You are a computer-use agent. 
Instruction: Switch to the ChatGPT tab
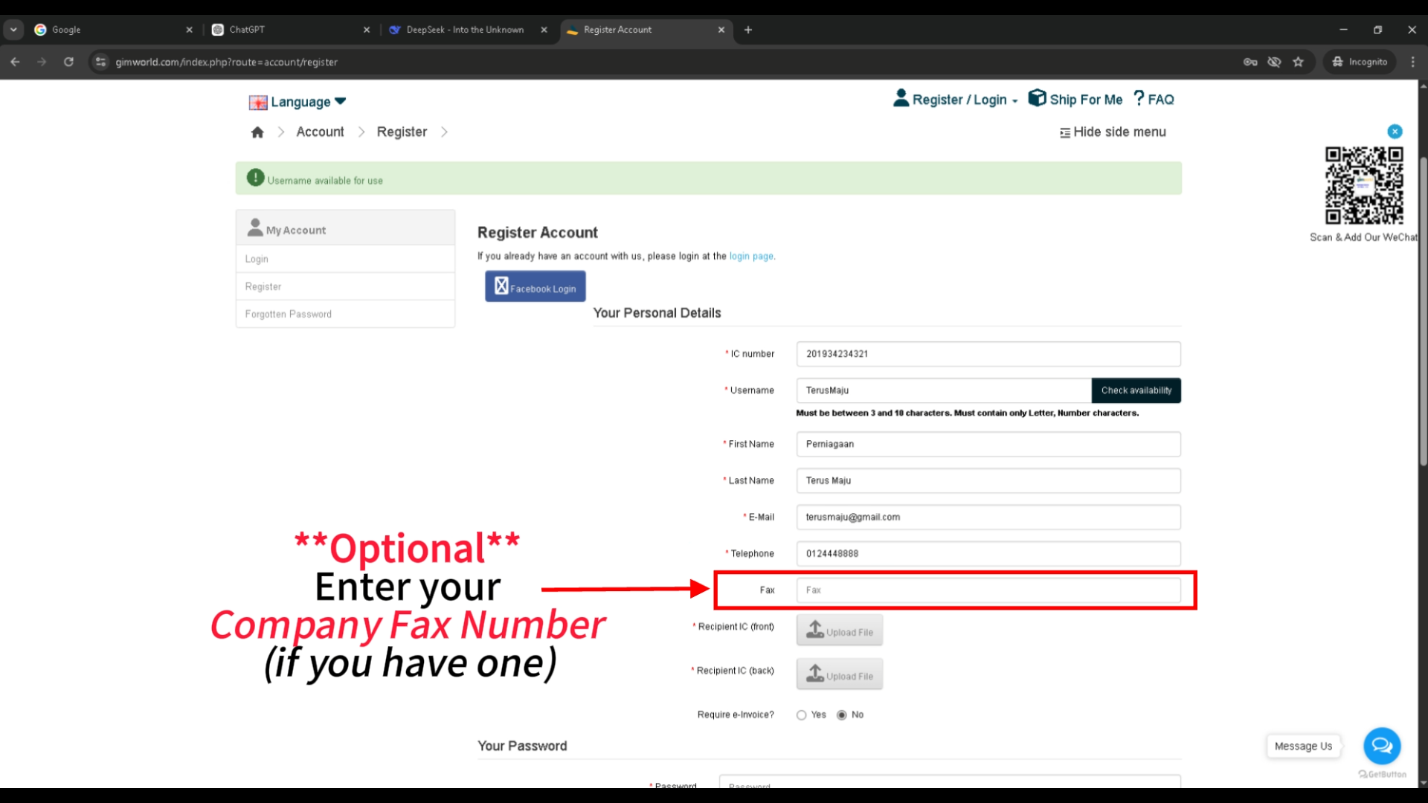[283, 30]
